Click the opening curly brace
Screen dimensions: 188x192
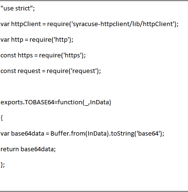(1, 118)
